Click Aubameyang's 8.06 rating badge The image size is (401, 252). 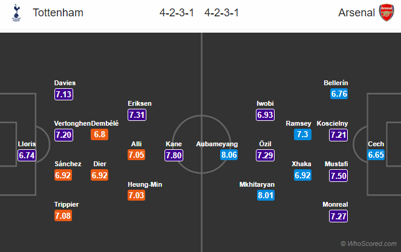[x=227, y=155]
